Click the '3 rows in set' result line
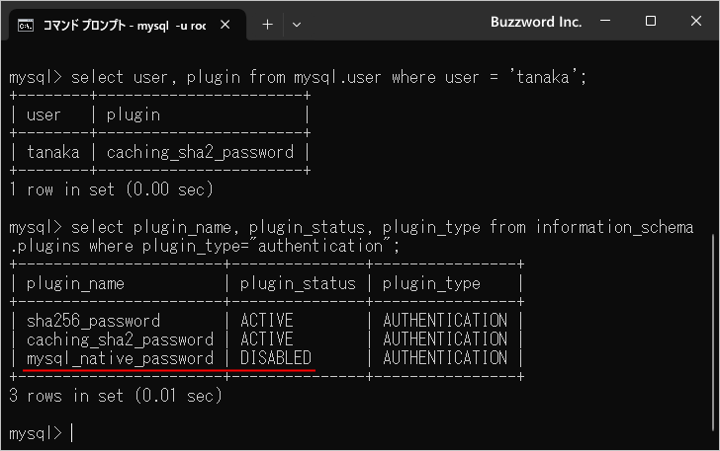720x451 pixels. pyautogui.click(x=115, y=396)
